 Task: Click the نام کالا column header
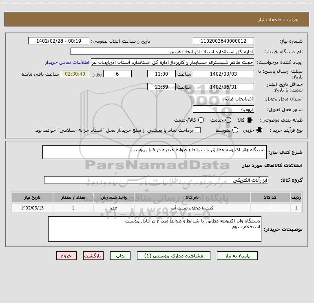click(x=192, y=197)
